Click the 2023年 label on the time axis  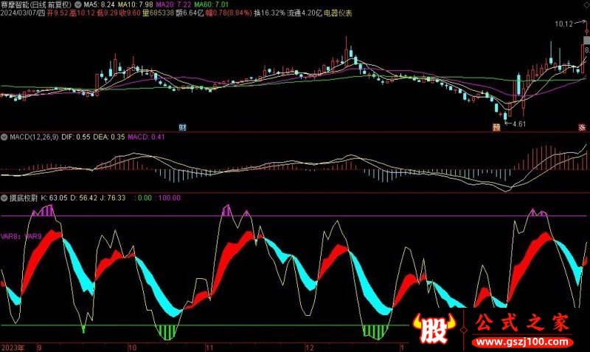[13, 348]
